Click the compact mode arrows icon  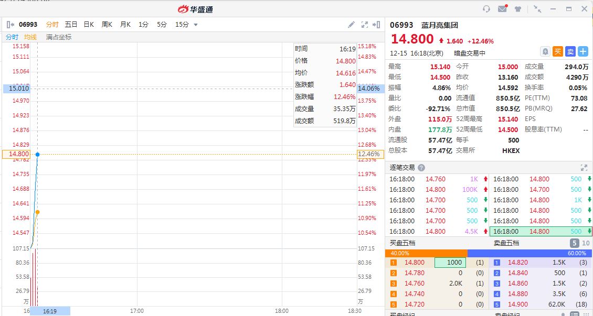pyautogui.click(x=537, y=9)
